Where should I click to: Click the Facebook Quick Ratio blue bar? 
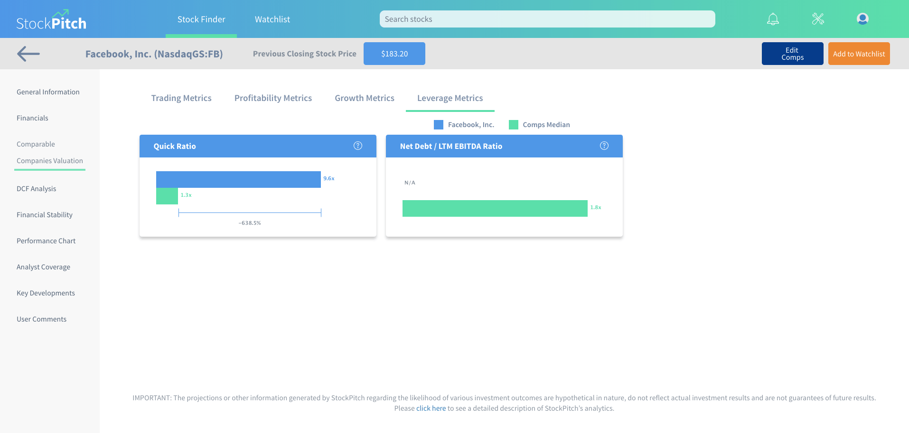pyautogui.click(x=238, y=179)
